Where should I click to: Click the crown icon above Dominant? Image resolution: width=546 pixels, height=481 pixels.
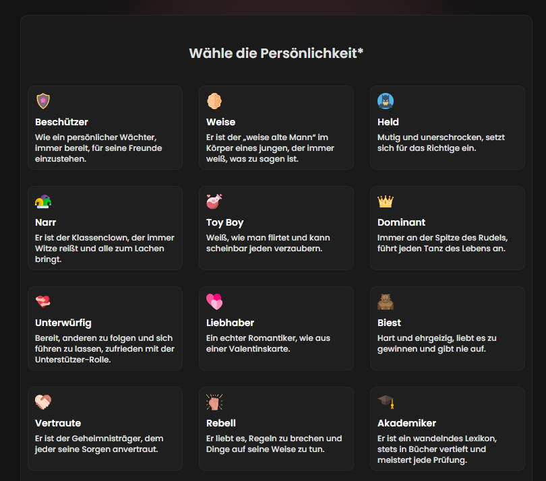pos(386,201)
